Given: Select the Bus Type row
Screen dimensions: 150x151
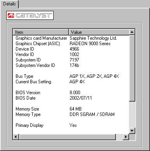Looking at the screenshot, I should pyautogui.click(x=71, y=76).
